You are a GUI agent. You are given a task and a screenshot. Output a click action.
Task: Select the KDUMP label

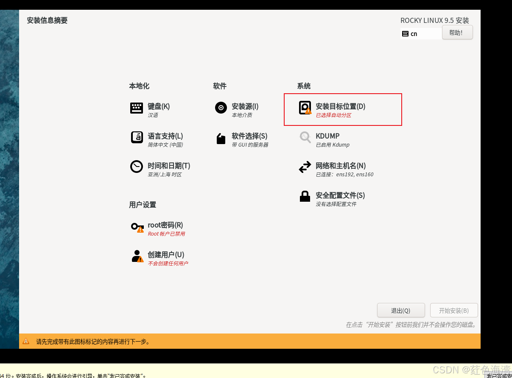(327, 136)
